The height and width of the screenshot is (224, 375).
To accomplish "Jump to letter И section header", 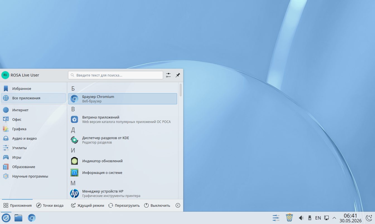I will [x=73, y=150].
